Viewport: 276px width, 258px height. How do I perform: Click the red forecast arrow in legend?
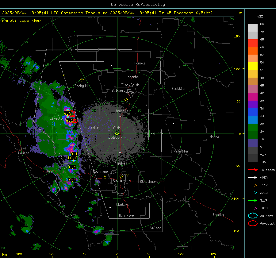253,170
